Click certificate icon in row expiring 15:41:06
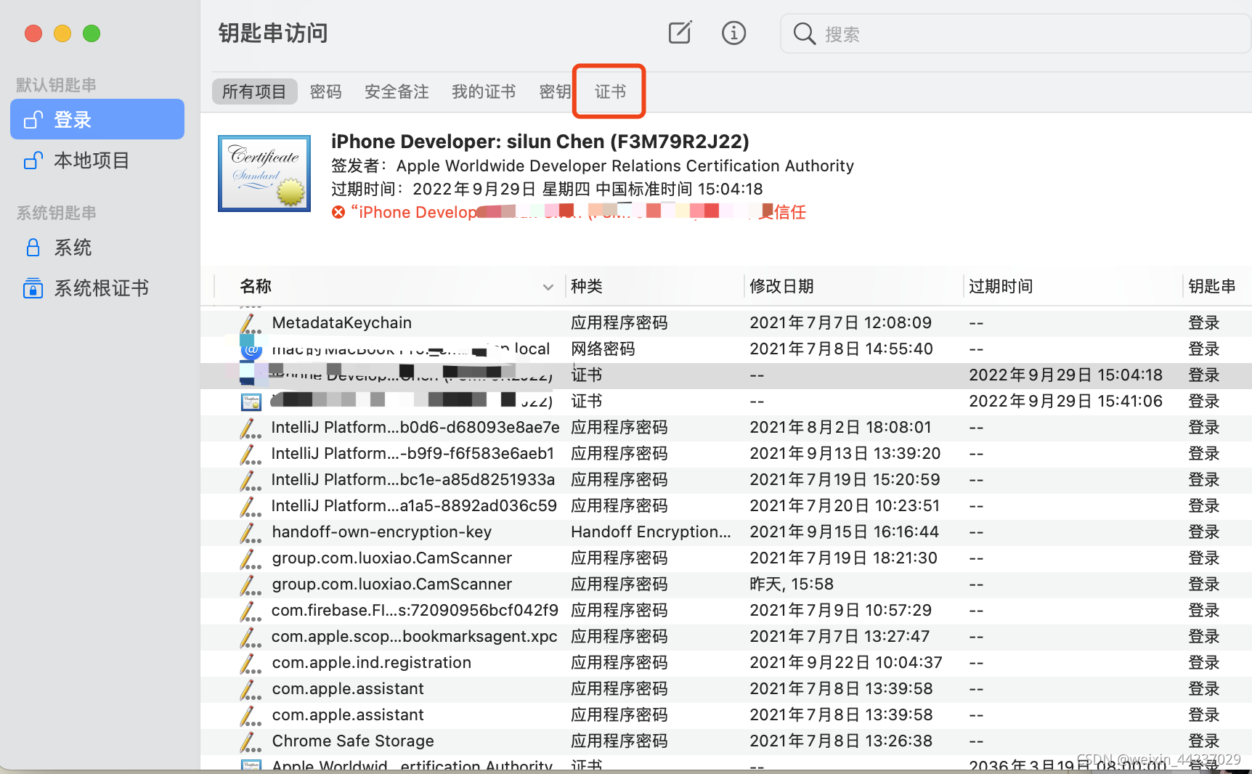Screen dimensions: 1252x774 (251, 402)
